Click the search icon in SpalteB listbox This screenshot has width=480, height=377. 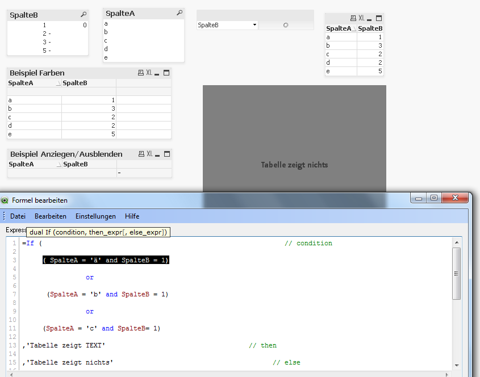coord(84,15)
